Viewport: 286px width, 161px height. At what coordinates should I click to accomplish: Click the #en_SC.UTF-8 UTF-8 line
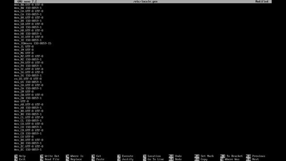(x=29, y=69)
